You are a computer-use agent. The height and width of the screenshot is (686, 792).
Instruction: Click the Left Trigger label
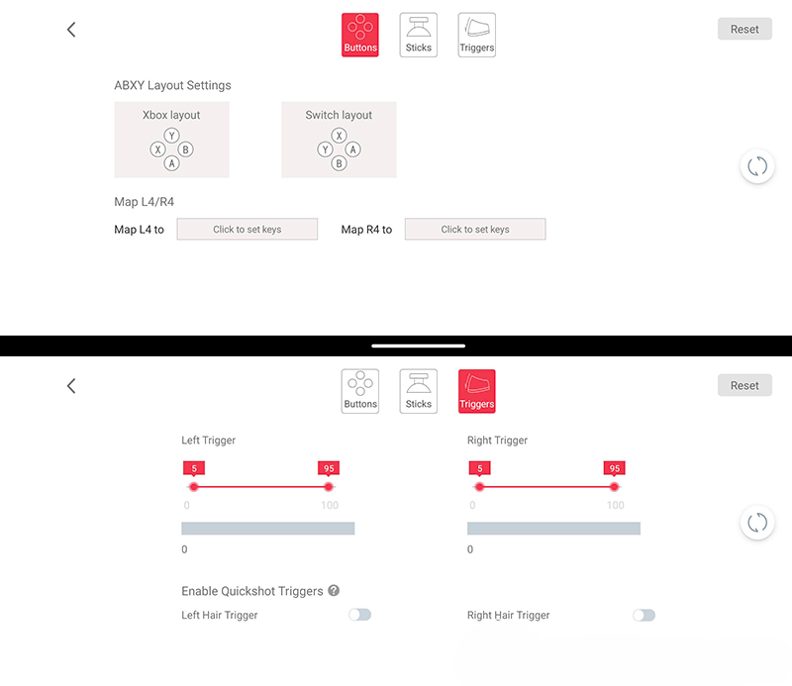208,441
